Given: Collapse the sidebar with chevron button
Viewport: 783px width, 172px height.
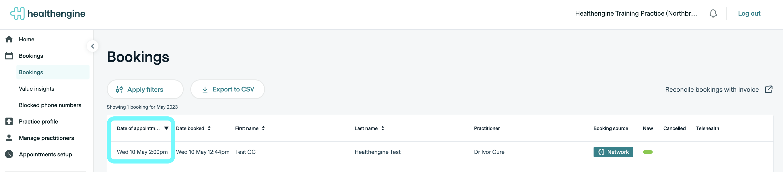Looking at the screenshot, I should coord(93,46).
